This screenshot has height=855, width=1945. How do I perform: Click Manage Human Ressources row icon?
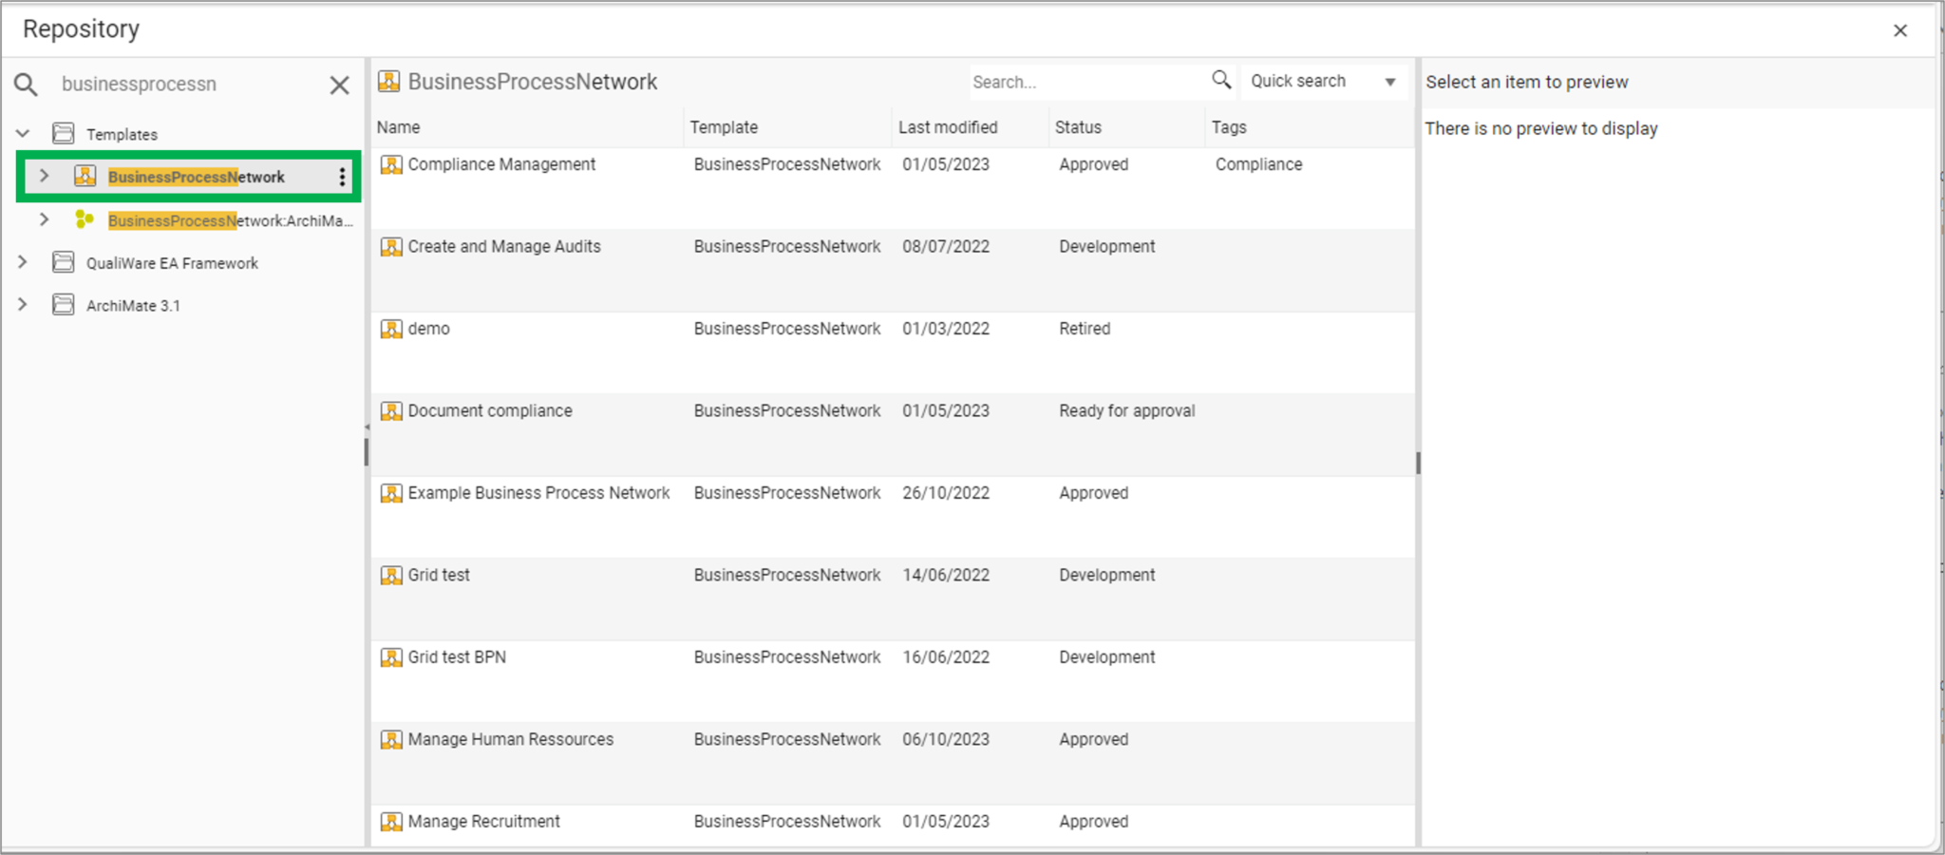pyautogui.click(x=391, y=740)
